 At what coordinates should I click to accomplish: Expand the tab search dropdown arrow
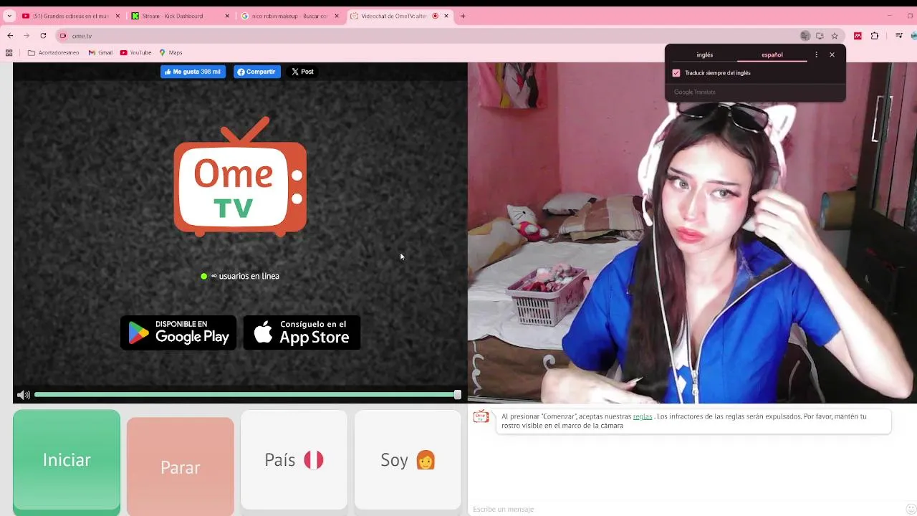(9, 16)
